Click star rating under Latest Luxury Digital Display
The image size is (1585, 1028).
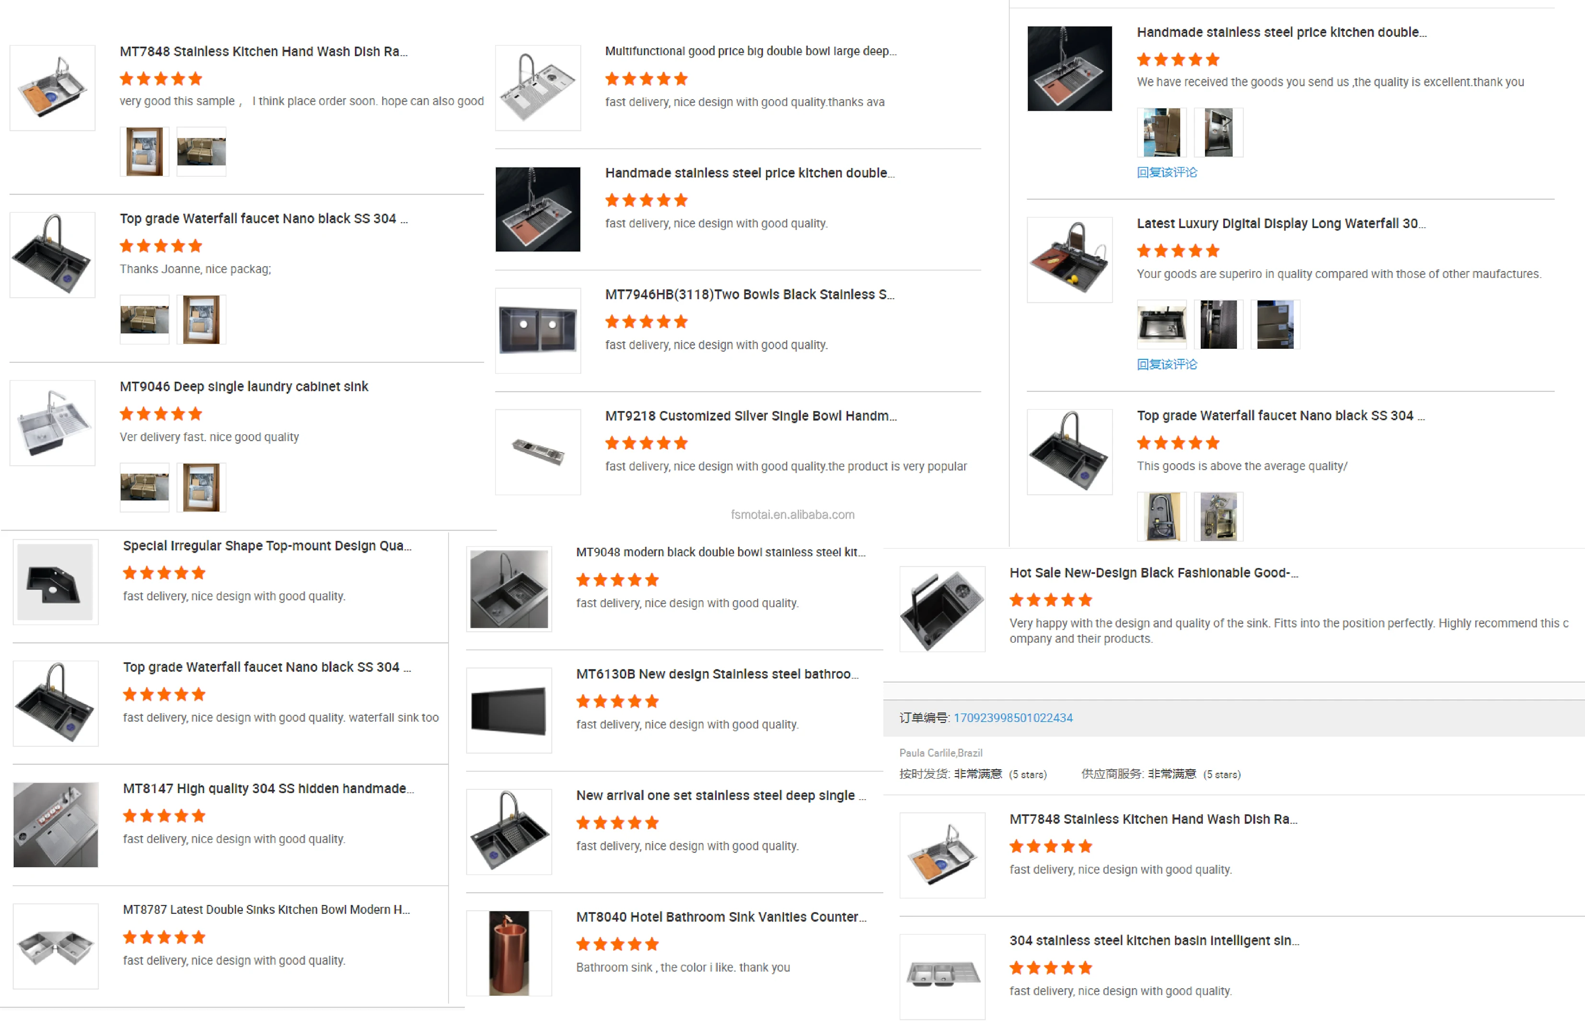pyautogui.click(x=1178, y=251)
